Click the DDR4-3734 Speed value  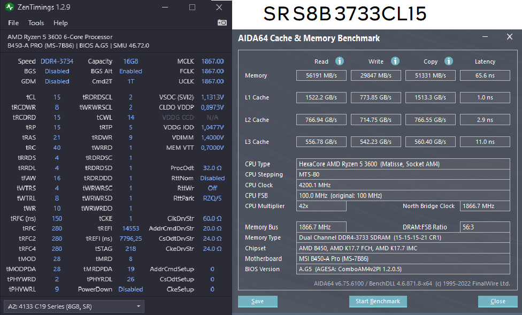tap(57, 62)
